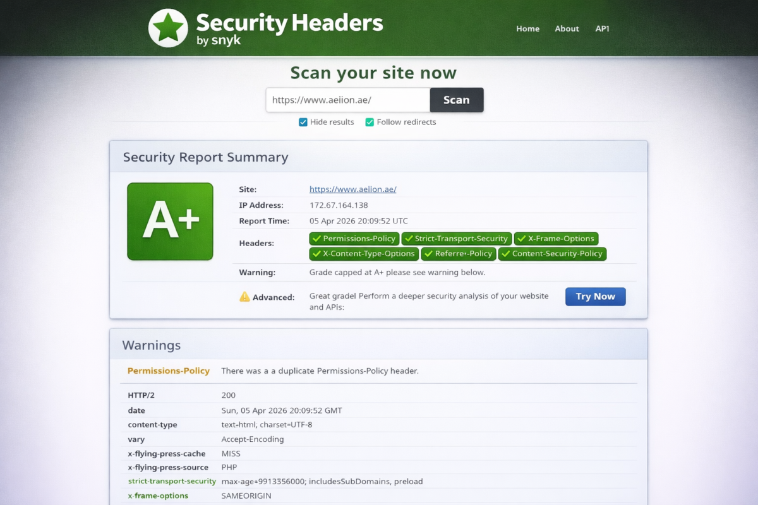Click the Grade capped at A+ warning text
The image size is (758, 505).
[x=397, y=273]
